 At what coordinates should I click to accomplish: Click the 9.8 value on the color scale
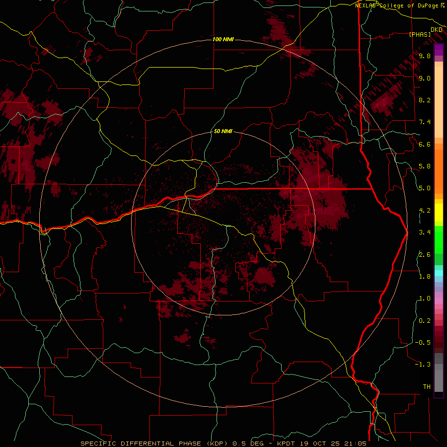[x=425, y=56]
